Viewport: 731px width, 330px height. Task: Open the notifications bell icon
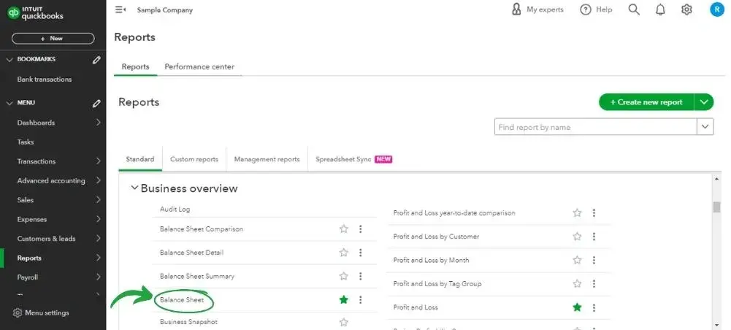click(x=660, y=9)
